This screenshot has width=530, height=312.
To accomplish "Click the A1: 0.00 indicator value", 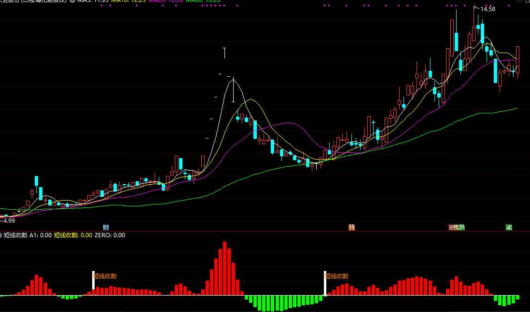I will coord(41,235).
